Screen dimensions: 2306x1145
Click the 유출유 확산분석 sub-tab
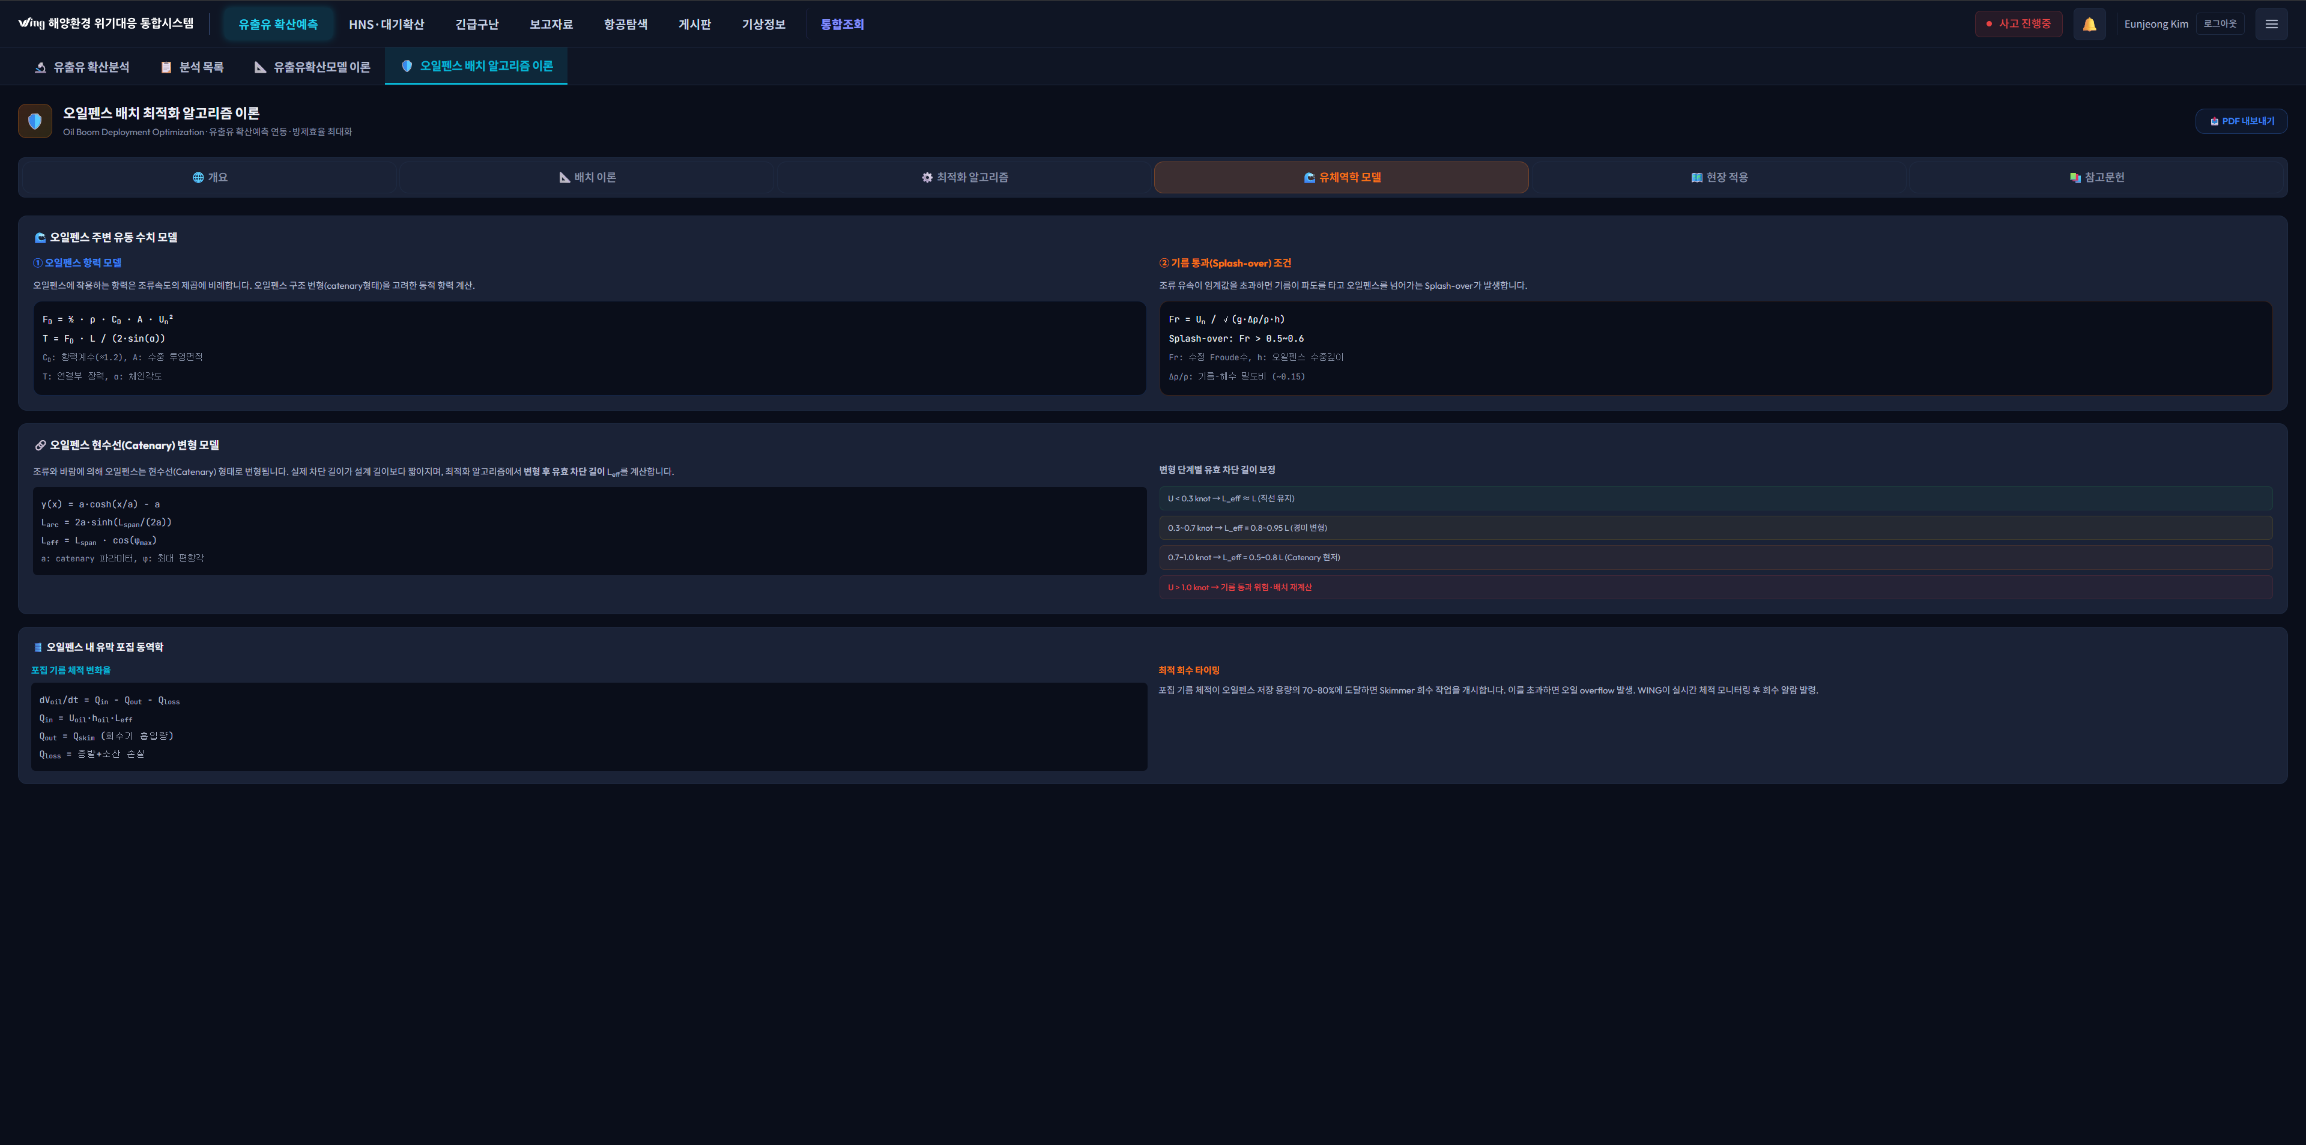82,67
